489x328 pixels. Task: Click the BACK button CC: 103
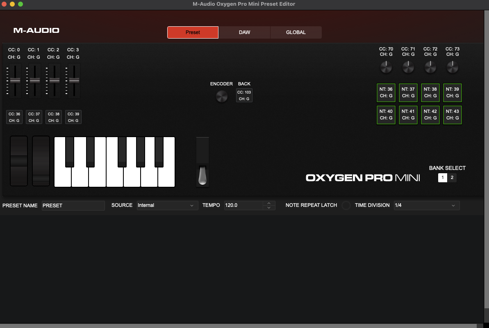(x=244, y=95)
